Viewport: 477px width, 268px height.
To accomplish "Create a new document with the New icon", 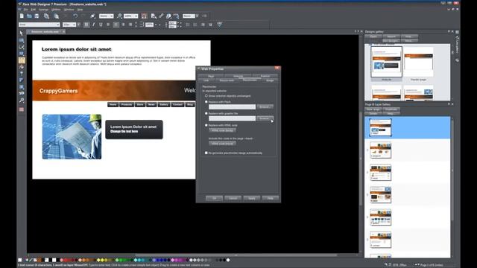I will click(22, 16).
